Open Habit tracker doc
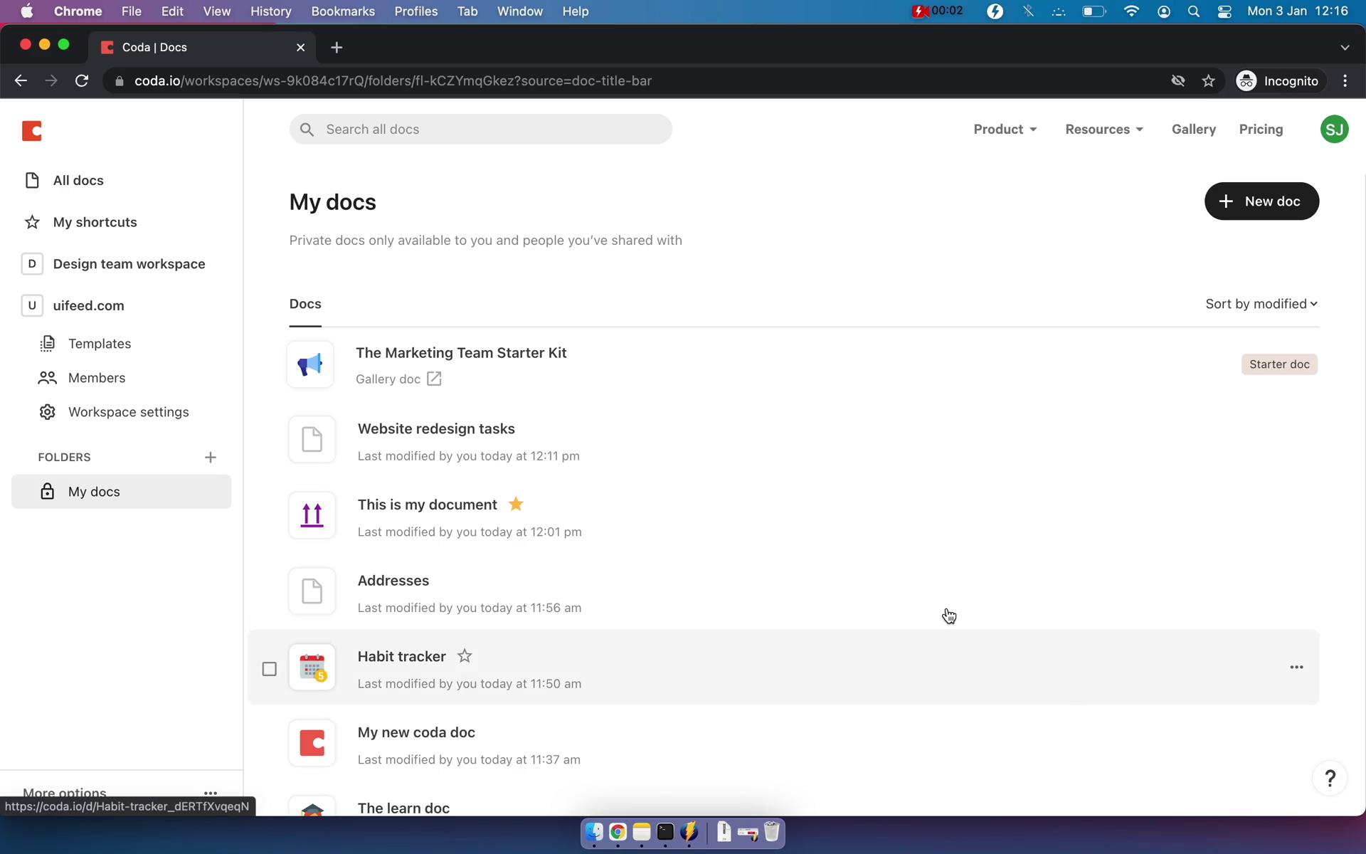 401,657
